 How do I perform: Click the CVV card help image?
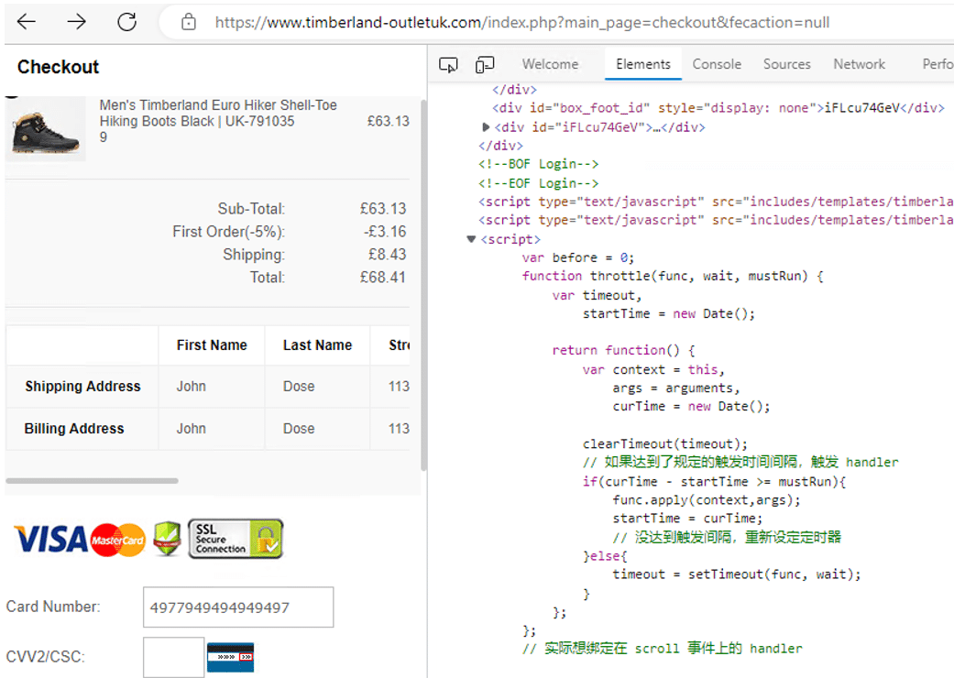230,657
